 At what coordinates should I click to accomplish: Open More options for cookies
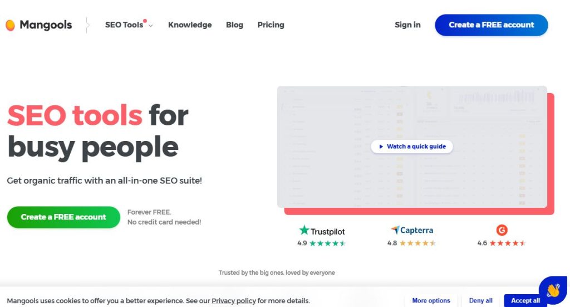coord(431,301)
